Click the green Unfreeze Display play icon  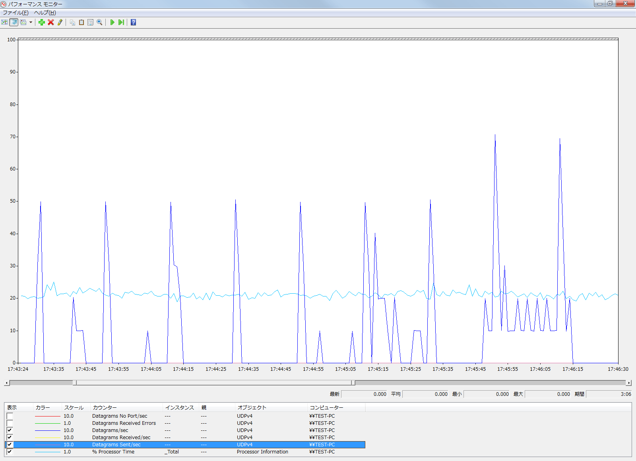pos(112,22)
